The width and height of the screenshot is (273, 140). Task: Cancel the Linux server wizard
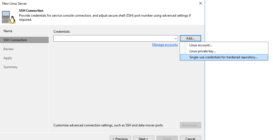pyautogui.click(x=191, y=138)
